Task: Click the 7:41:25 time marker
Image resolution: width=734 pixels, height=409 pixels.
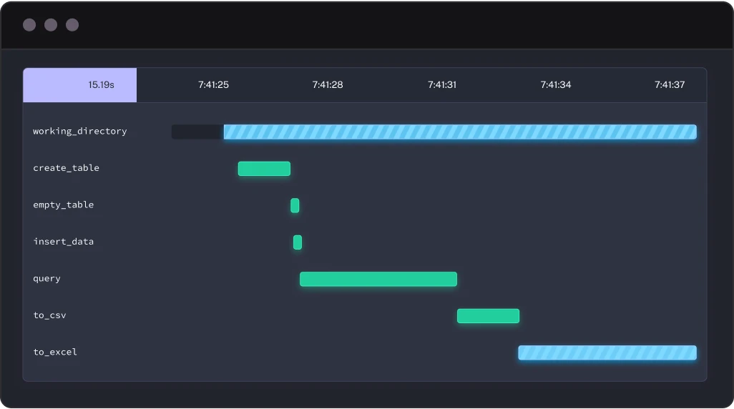Action: pos(213,84)
